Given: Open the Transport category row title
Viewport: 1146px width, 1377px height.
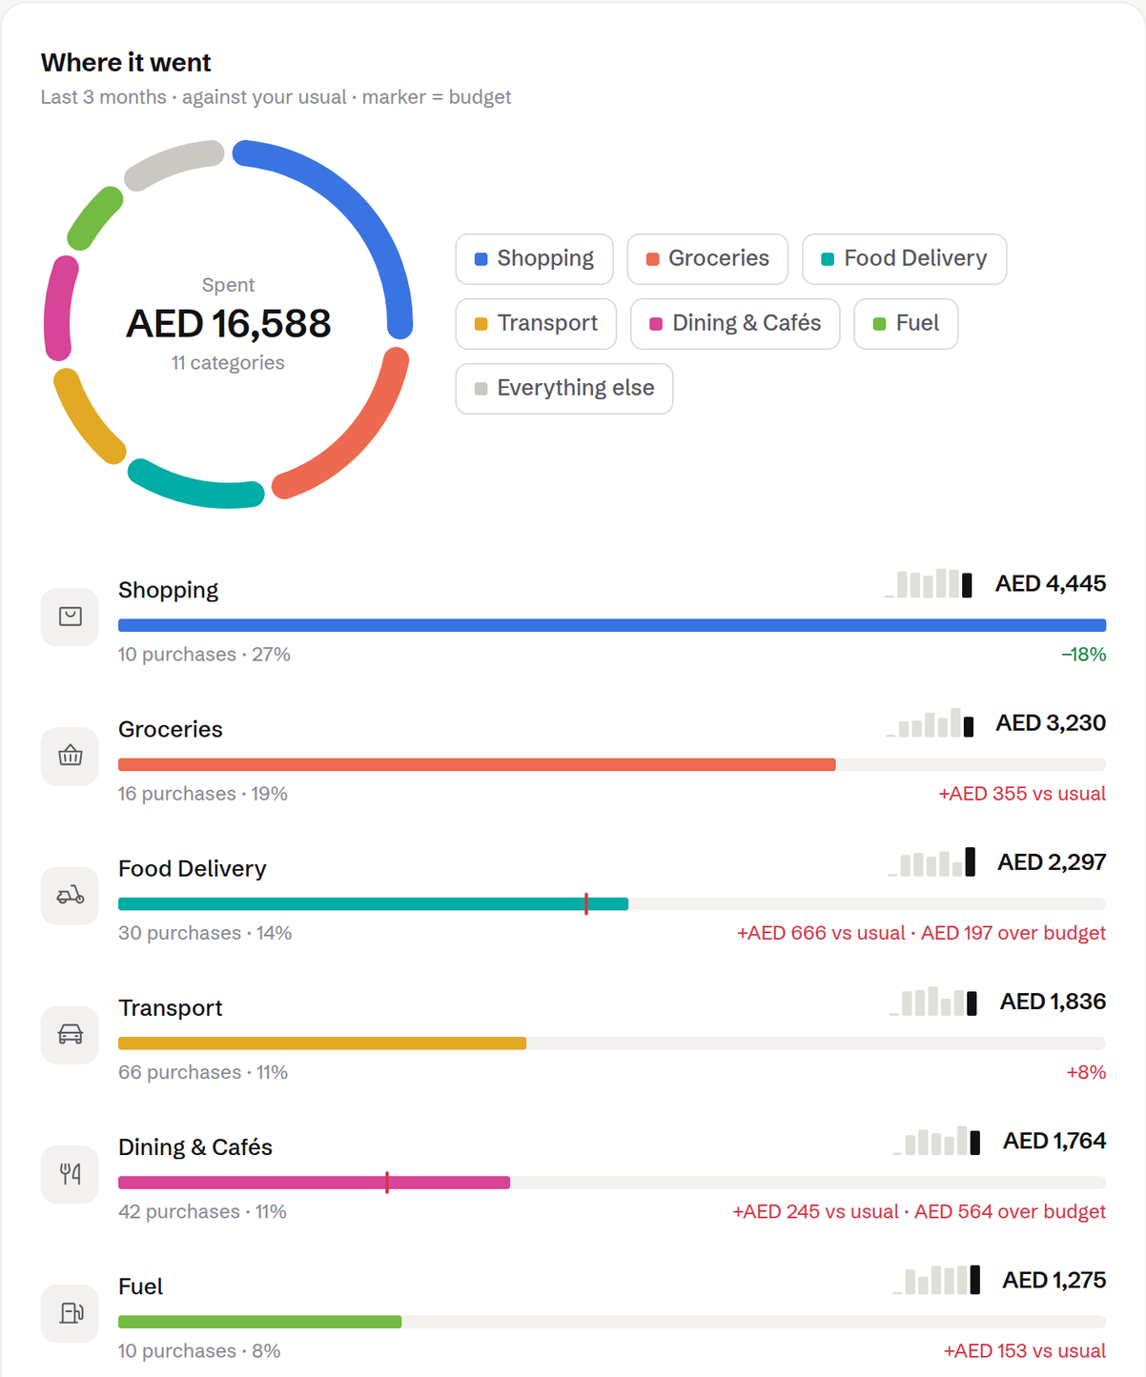Looking at the screenshot, I should click(x=170, y=1007).
